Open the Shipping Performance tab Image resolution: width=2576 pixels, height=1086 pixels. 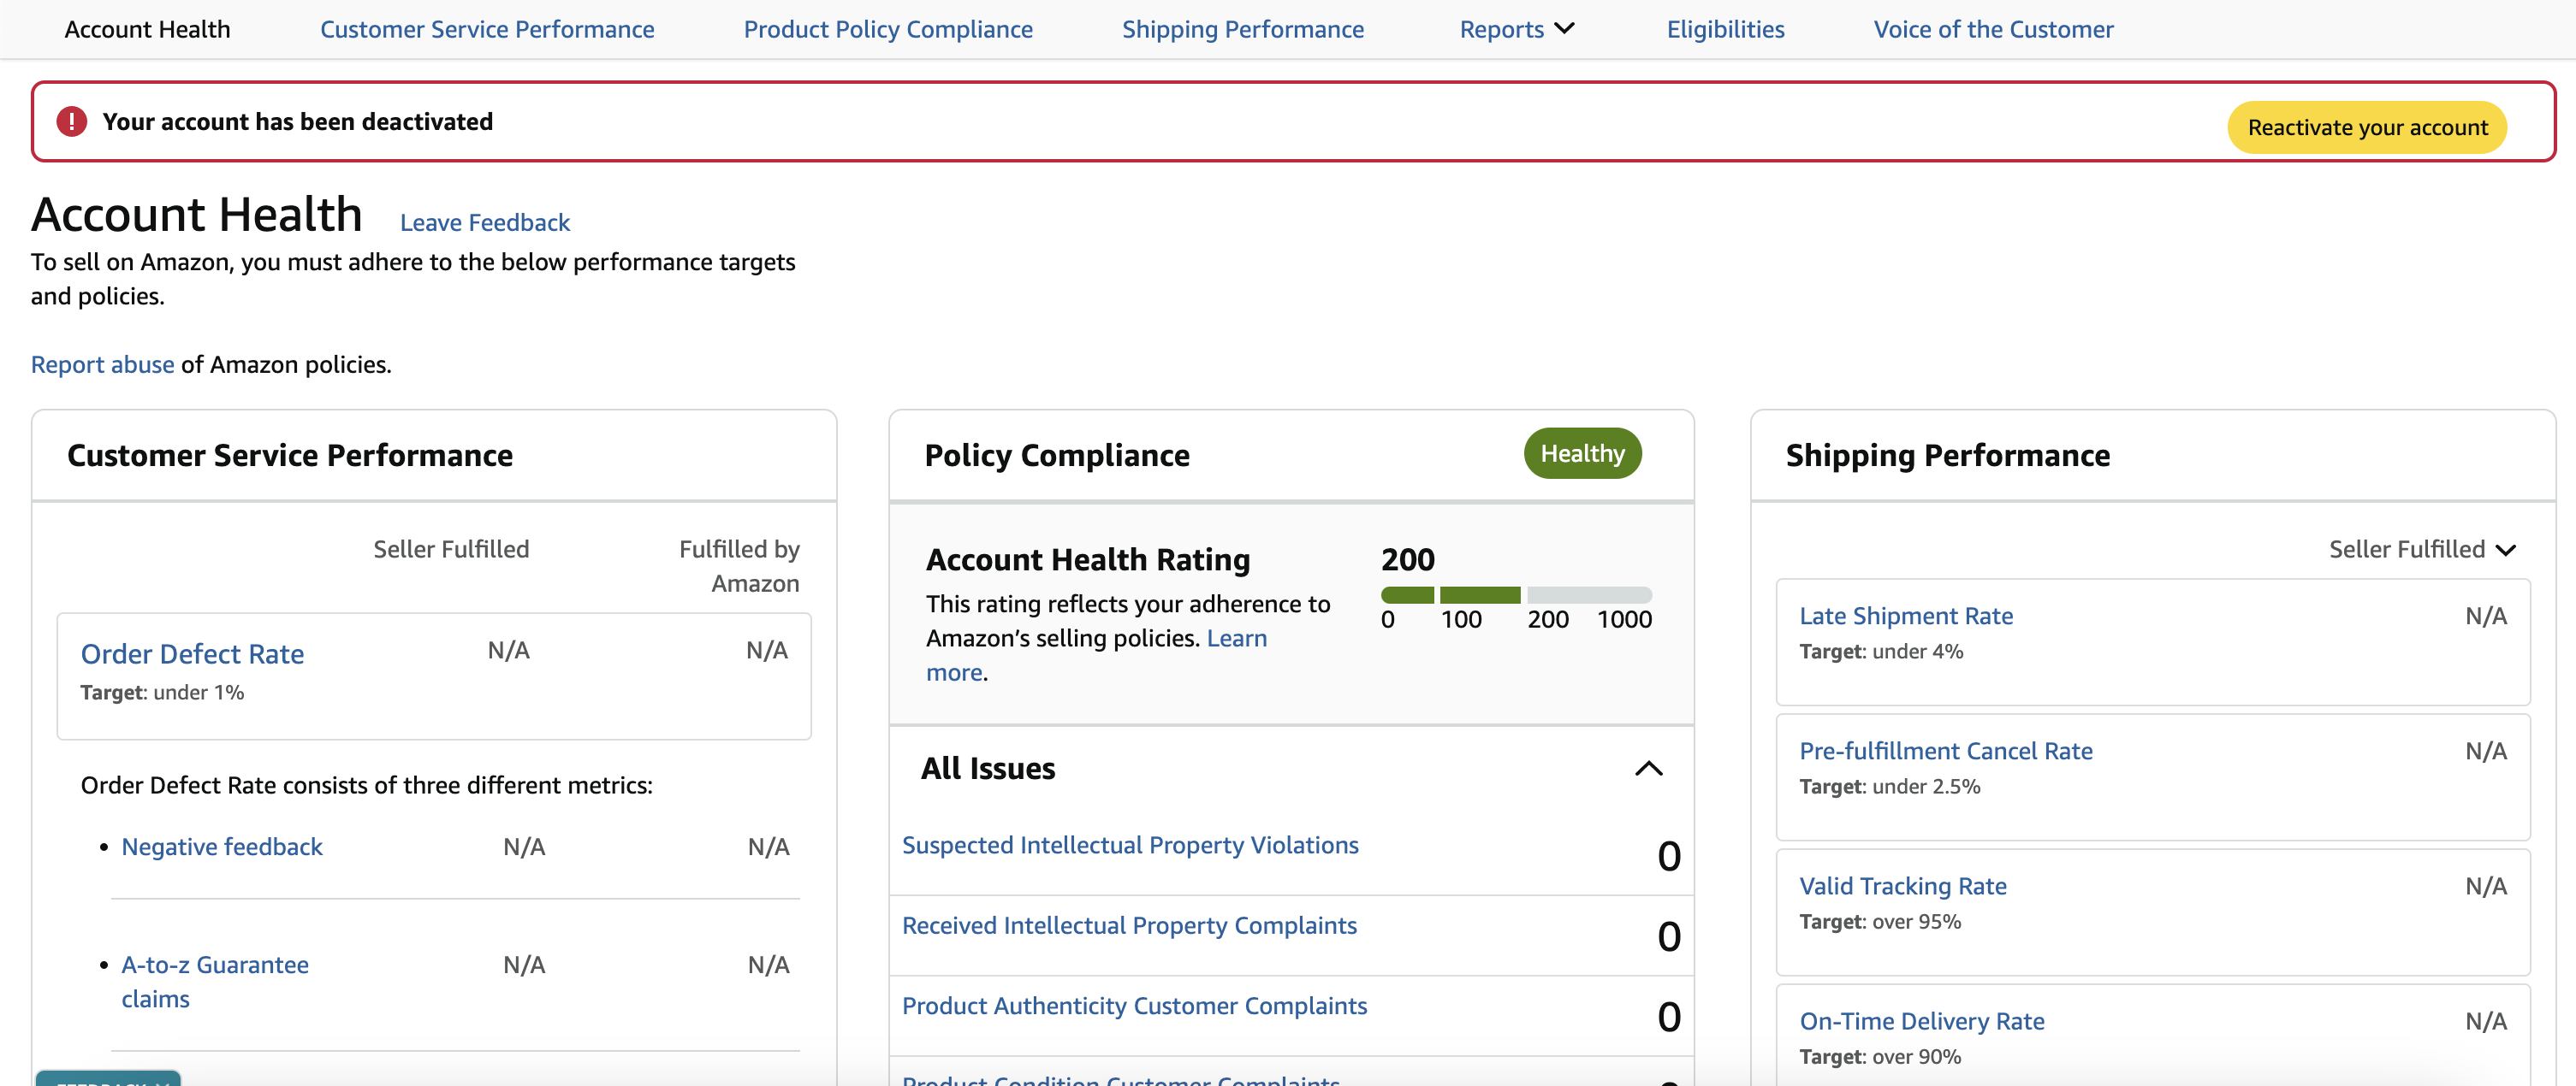pyautogui.click(x=1242, y=29)
